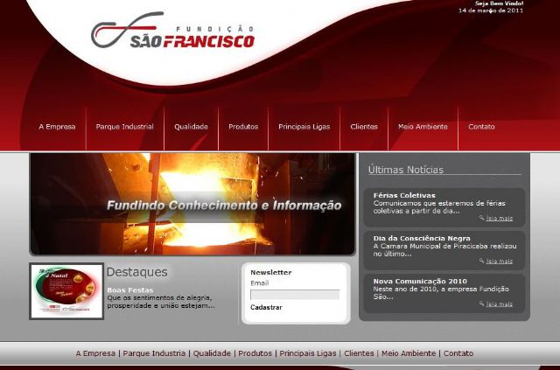This screenshot has height=370, width=560.
Task: Navigate to Principais Ligas in top menu
Action: point(303,127)
